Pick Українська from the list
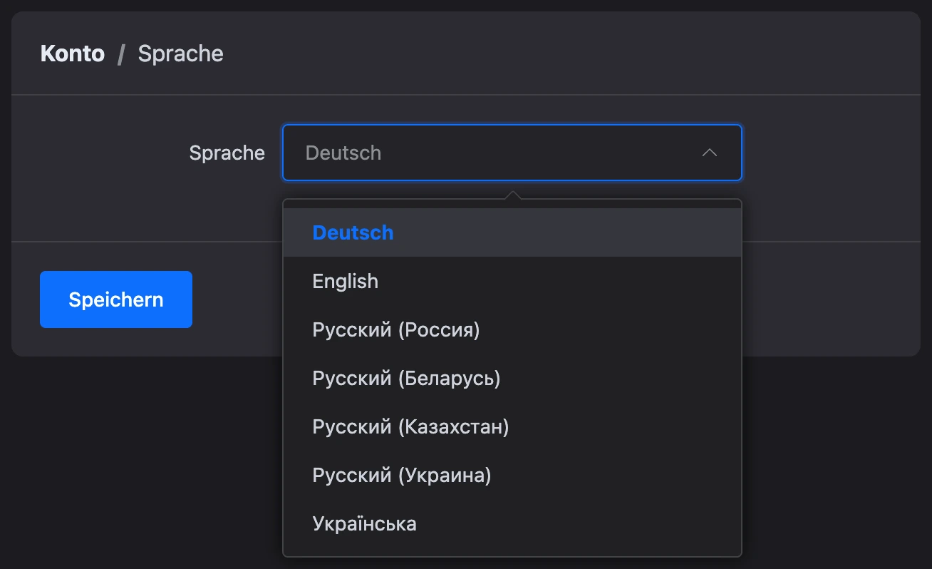Image resolution: width=932 pixels, height=569 pixels. point(512,523)
